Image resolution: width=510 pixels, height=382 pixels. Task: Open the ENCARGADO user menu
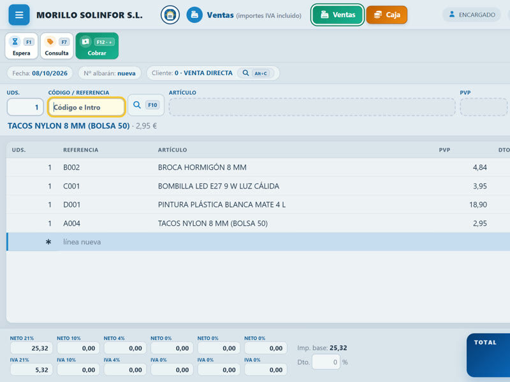click(x=472, y=15)
